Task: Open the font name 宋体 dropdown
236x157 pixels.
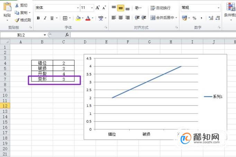Action: pos(78,8)
